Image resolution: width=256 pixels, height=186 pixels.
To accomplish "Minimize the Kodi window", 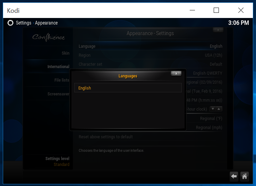I will [x=192, y=10].
